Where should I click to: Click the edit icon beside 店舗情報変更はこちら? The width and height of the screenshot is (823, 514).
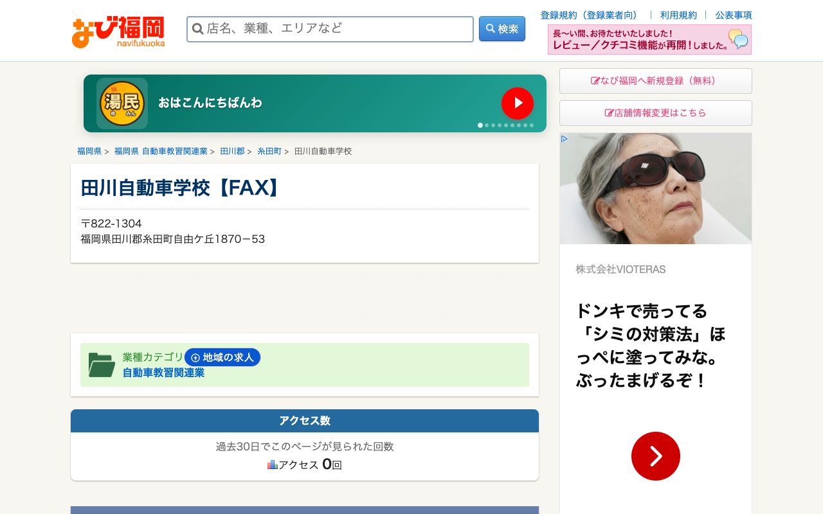tap(609, 112)
